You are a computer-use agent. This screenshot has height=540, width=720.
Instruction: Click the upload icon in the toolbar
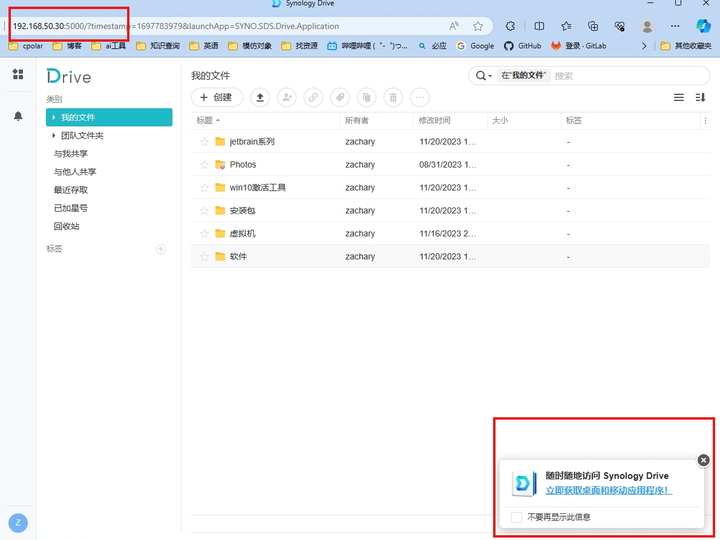pyautogui.click(x=260, y=97)
